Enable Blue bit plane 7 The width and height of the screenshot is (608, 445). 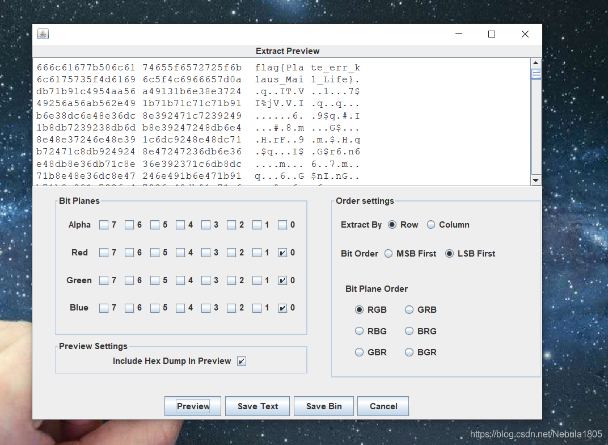tap(104, 308)
